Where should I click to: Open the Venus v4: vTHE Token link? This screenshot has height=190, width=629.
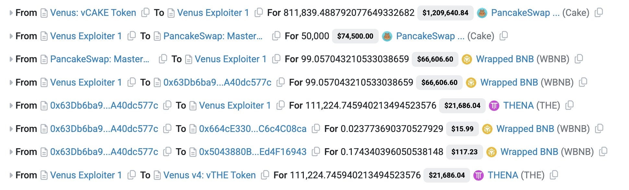tap(209, 175)
